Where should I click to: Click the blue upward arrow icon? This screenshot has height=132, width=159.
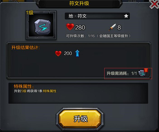coord(77,53)
